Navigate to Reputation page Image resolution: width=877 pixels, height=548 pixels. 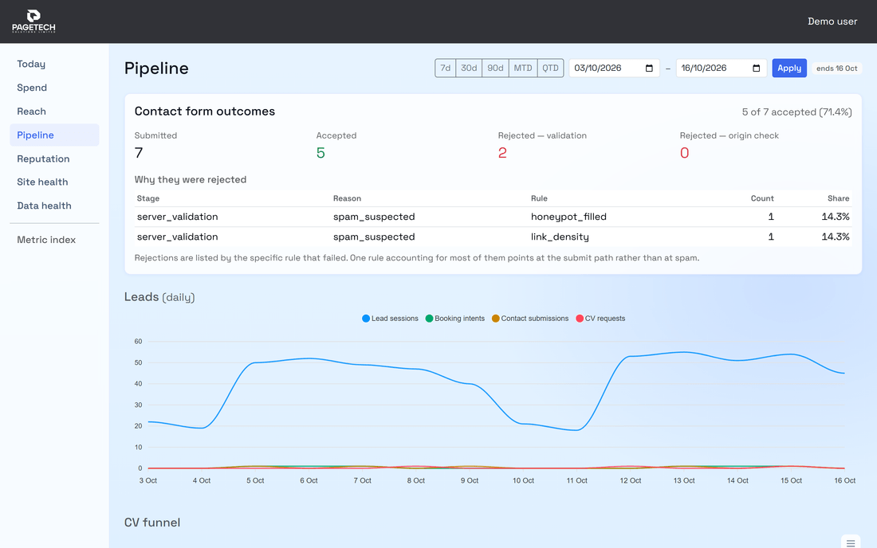[54, 159]
